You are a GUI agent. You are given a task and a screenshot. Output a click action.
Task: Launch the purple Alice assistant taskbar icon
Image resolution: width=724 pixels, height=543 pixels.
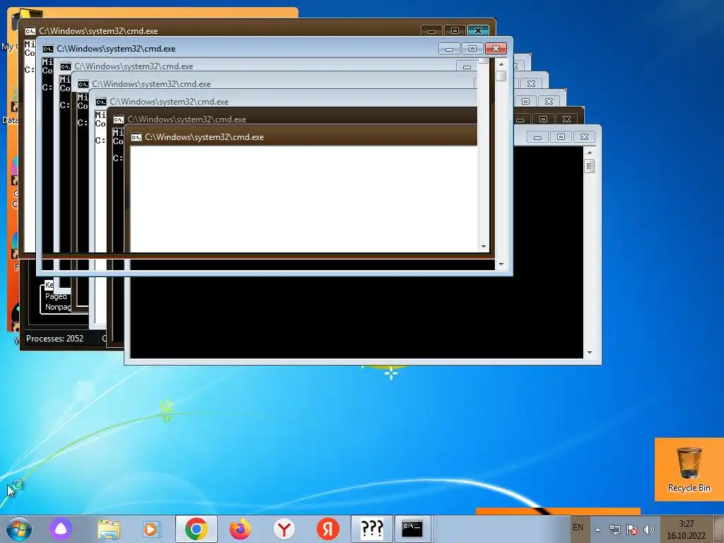pos(61,529)
